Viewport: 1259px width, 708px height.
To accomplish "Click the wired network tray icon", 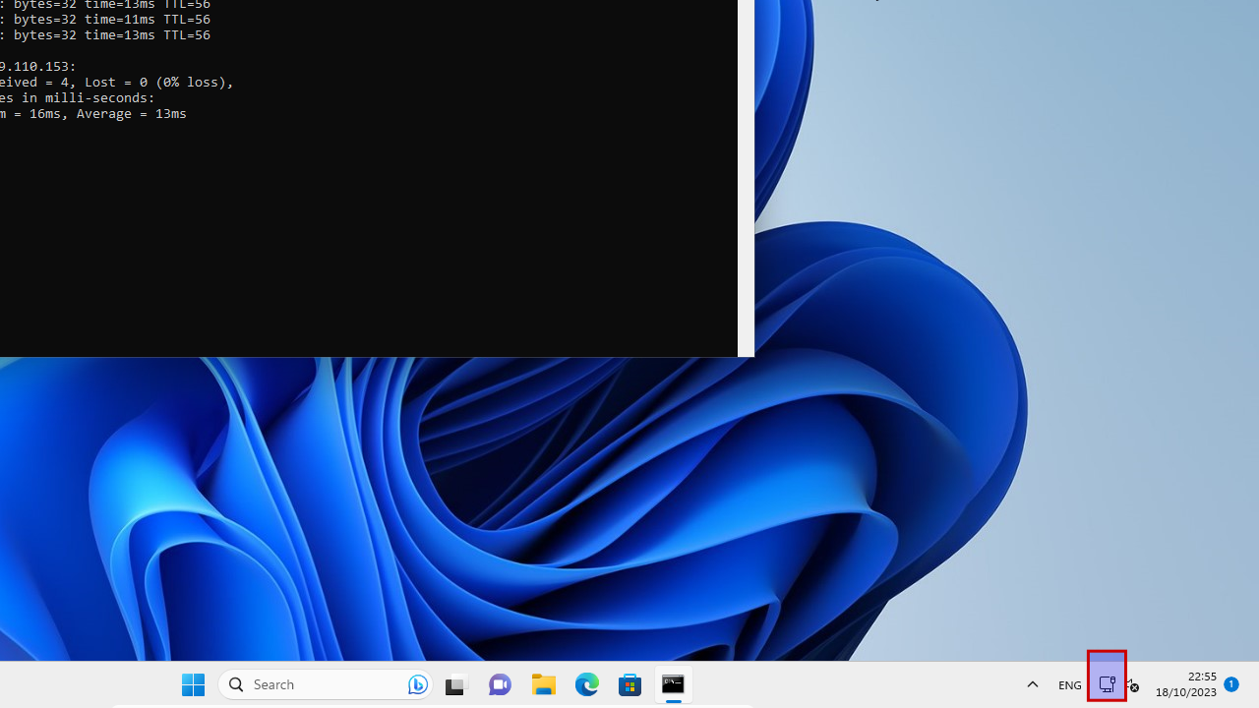I will 1107,684.
